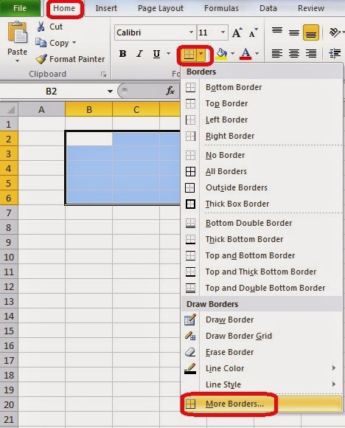Select No Border option

(262, 155)
